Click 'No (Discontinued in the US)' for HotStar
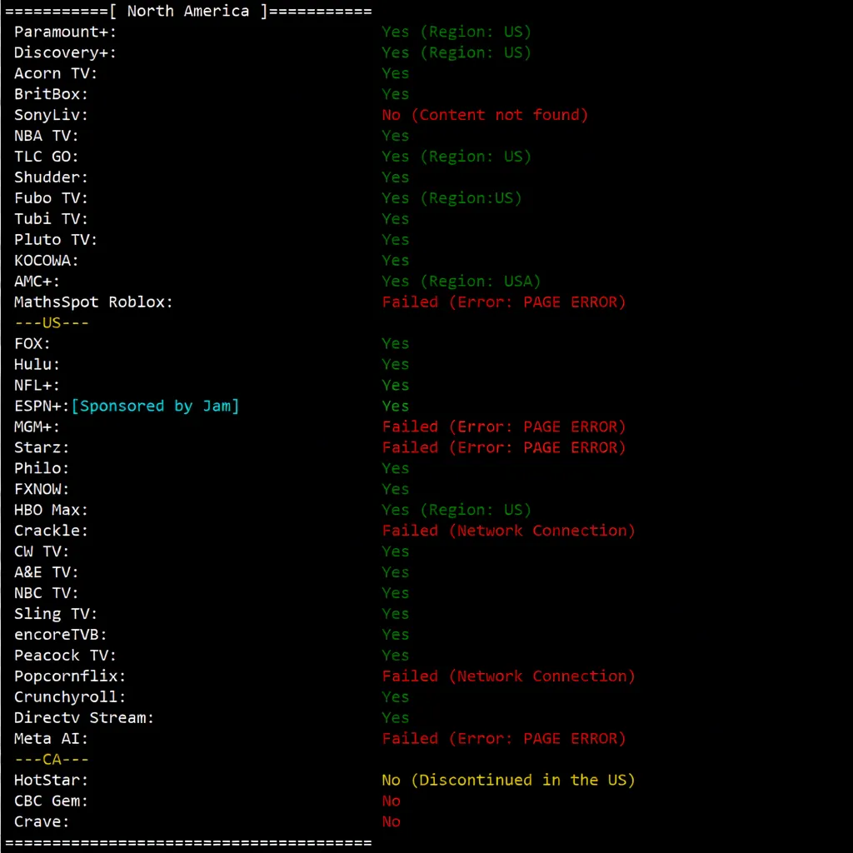853x853 pixels. tap(508, 780)
